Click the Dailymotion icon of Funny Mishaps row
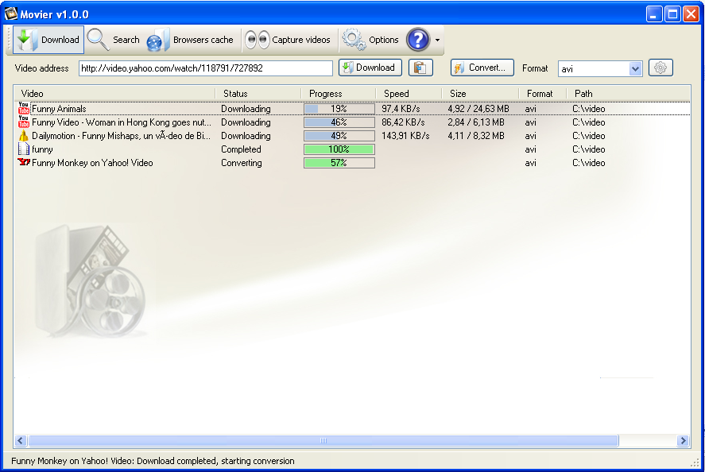Image resolution: width=705 pixels, height=472 pixels. click(23, 135)
